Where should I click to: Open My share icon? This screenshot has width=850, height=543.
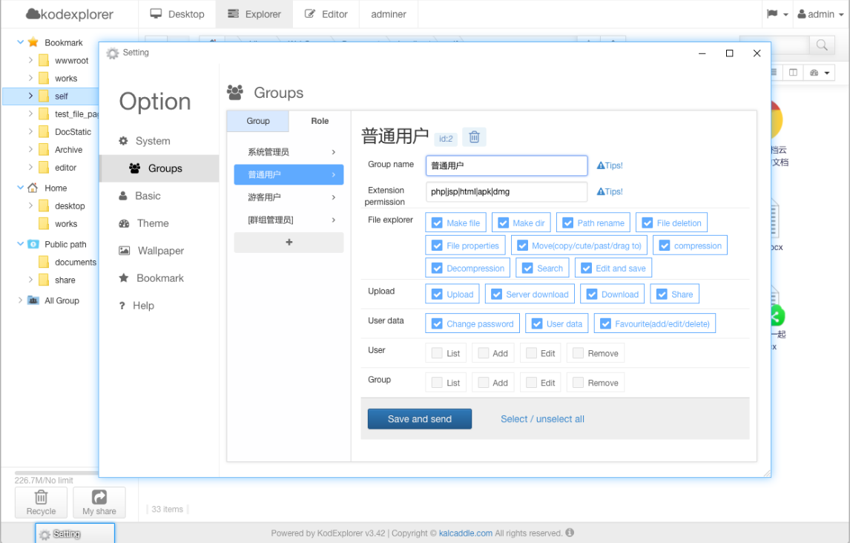[99, 498]
